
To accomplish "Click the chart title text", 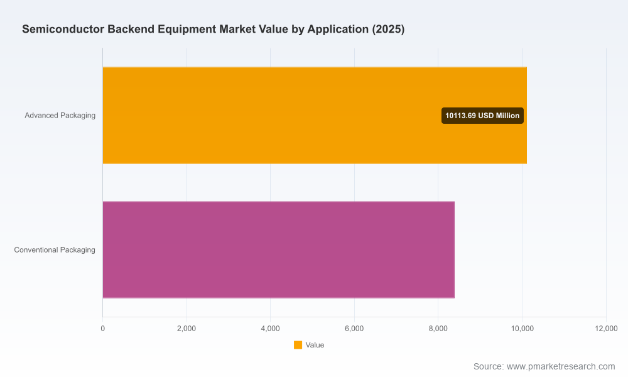I will [x=213, y=29].
